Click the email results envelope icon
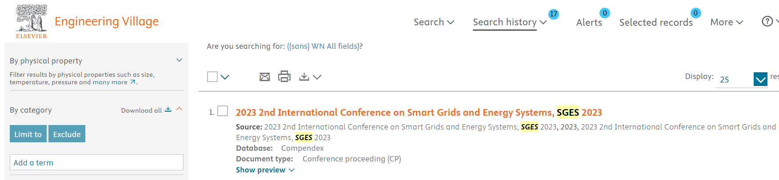779x180 pixels. [x=265, y=77]
